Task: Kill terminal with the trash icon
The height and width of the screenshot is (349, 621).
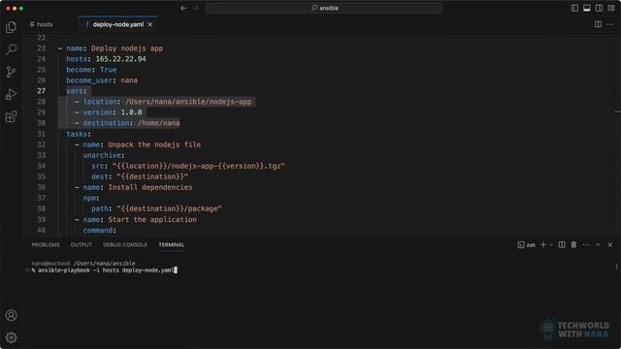Action: [573, 245]
